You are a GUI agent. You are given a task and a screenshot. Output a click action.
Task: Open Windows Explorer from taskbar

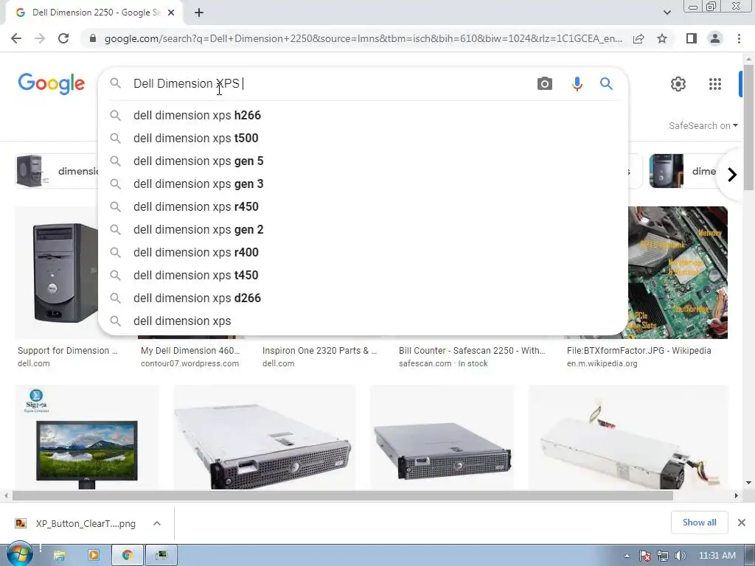tap(59, 556)
